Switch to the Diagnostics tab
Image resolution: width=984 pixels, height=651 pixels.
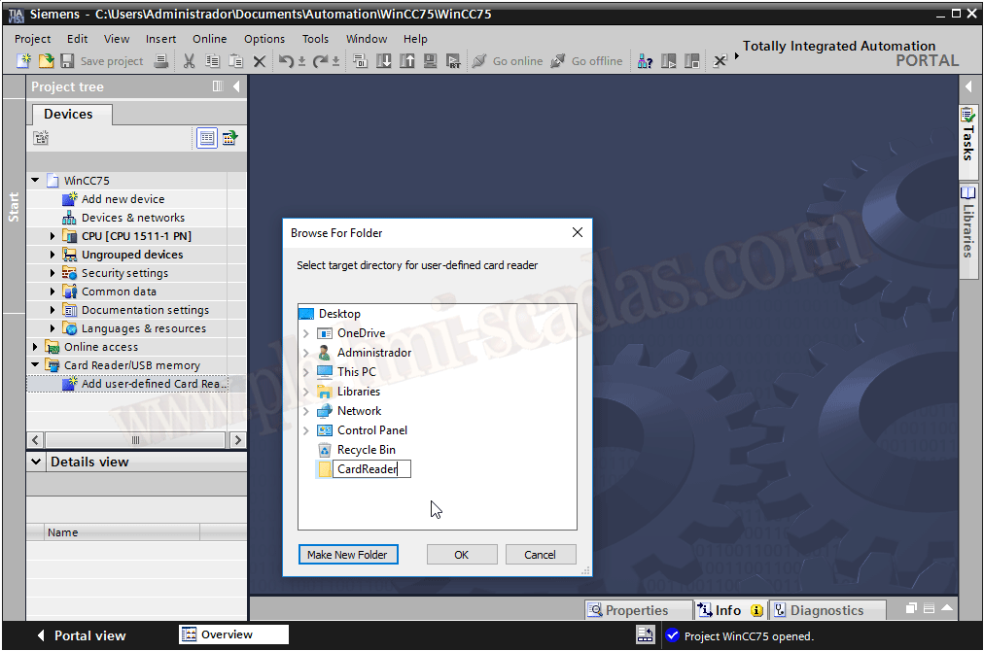[826, 610]
